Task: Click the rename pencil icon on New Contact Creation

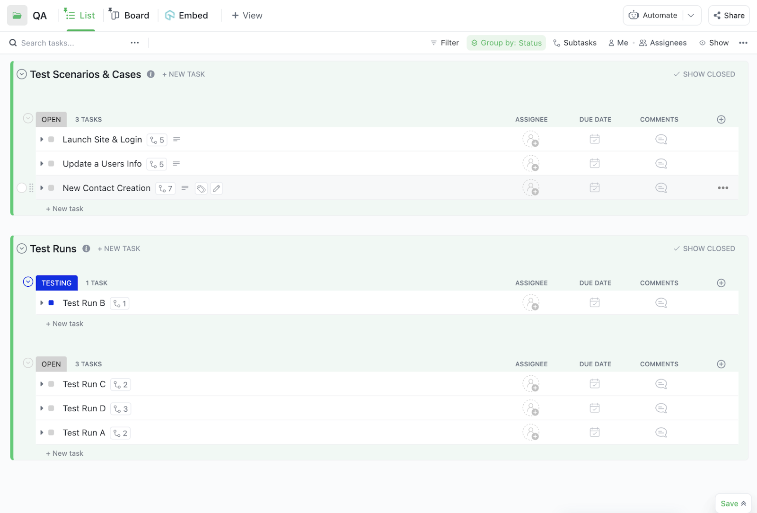Action: [217, 188]
